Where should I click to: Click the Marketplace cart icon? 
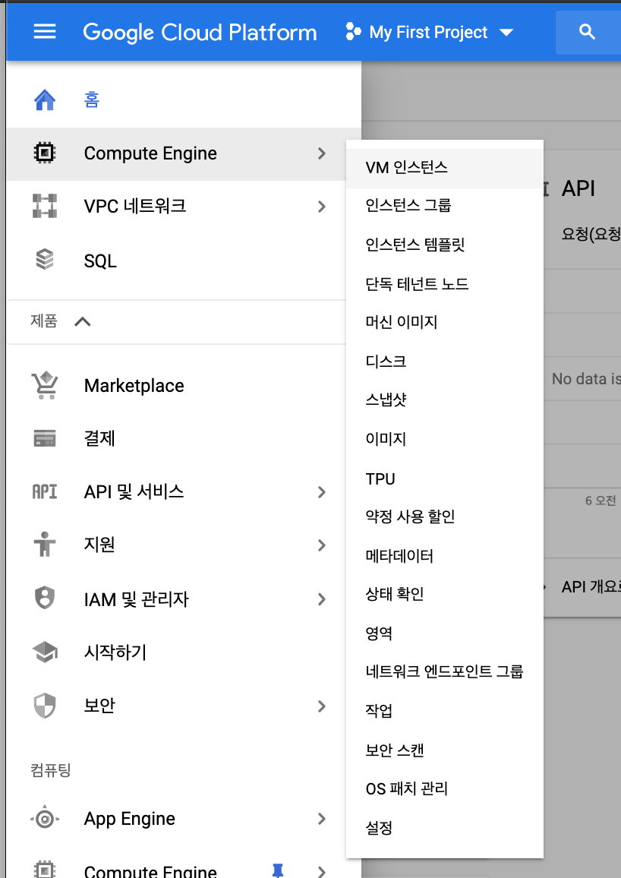pyautogui.click(x=45, y=385)
